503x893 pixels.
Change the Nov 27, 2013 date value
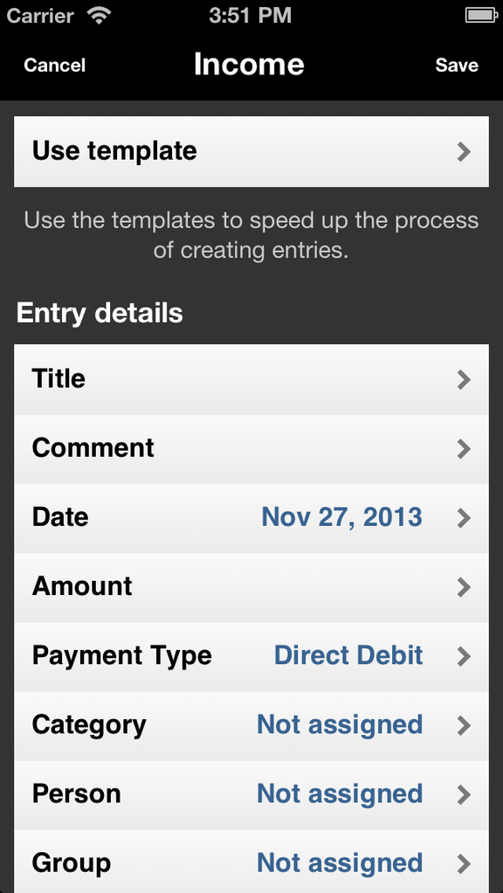[x=342, y=517]
